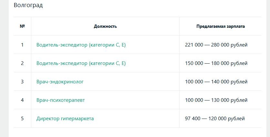Click the 97 400 — 120 000 рублей salary
Image resolution: width=270 pixels, height=137 pixels.
[215, 119]
